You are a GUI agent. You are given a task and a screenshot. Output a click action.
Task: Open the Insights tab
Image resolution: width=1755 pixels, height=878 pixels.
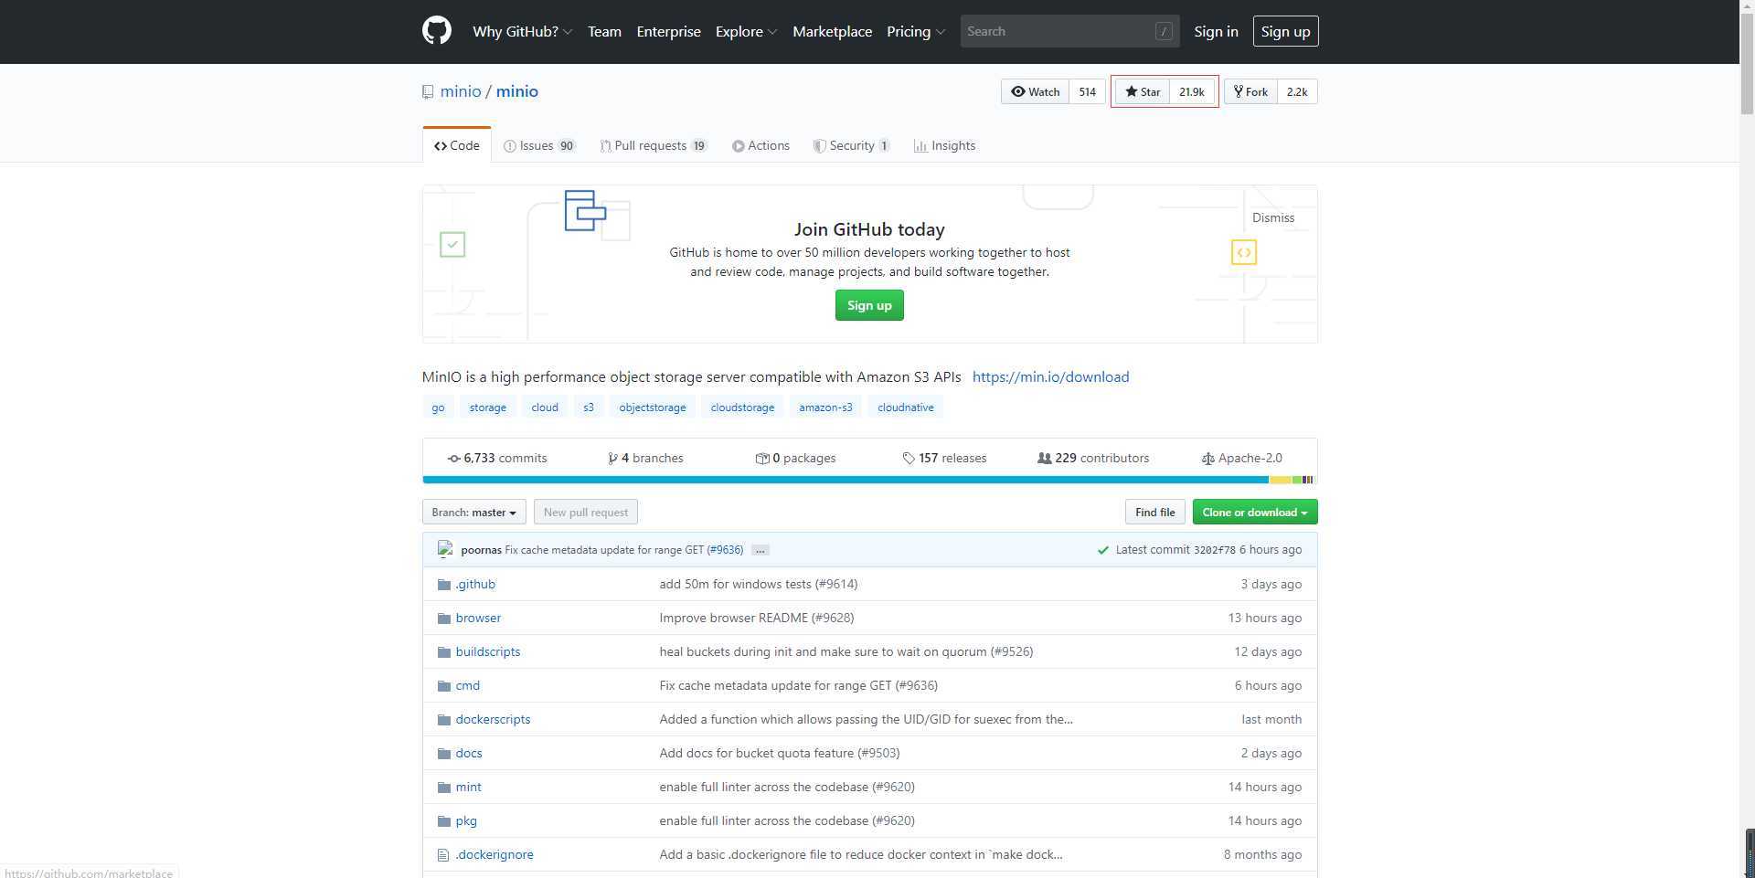pyautogui.click(x=945, y=145)
